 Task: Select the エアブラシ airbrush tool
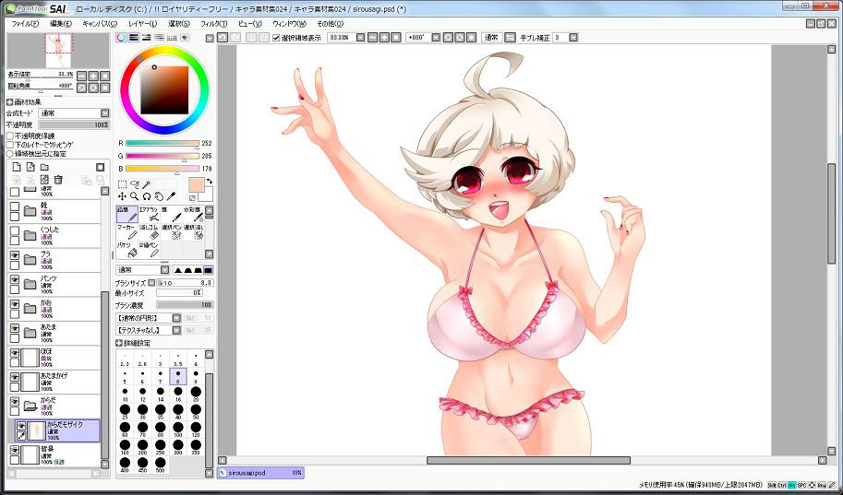(150, 215)
